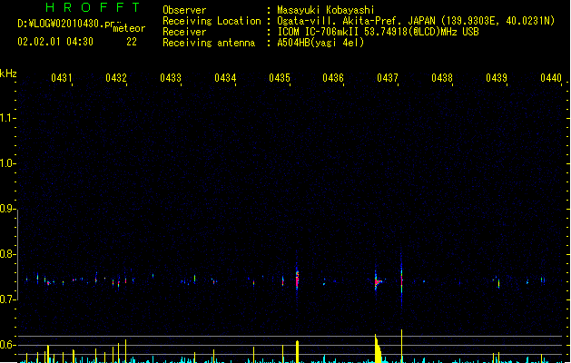Click time marker 0439
The image size is (571, 363).
[x=497, y=77]
